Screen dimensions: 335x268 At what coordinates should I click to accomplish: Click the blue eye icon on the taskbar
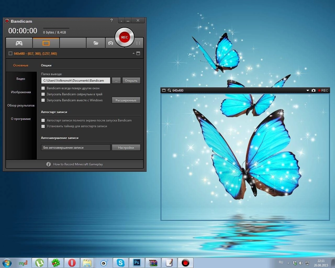(104, 263)
